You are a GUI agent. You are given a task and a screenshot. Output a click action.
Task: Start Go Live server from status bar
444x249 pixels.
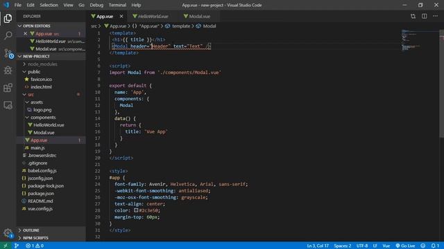point(405,246)
